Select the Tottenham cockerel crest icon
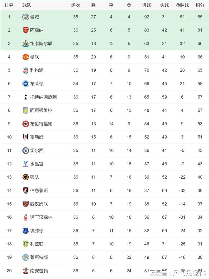The width and height of the screenshot is (209, 279). coord(26,97)
